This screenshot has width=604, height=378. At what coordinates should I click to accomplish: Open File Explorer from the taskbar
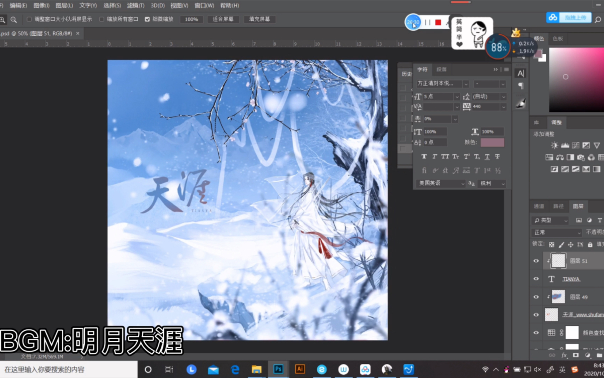point(257,369)
